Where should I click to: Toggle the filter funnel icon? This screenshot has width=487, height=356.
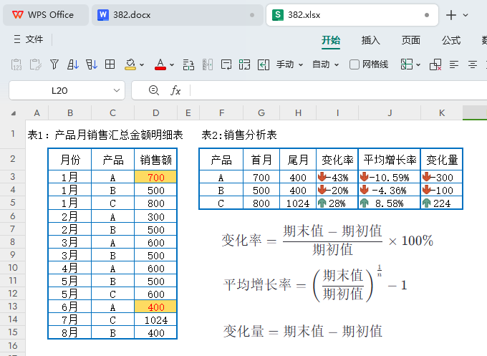(54, 64)
